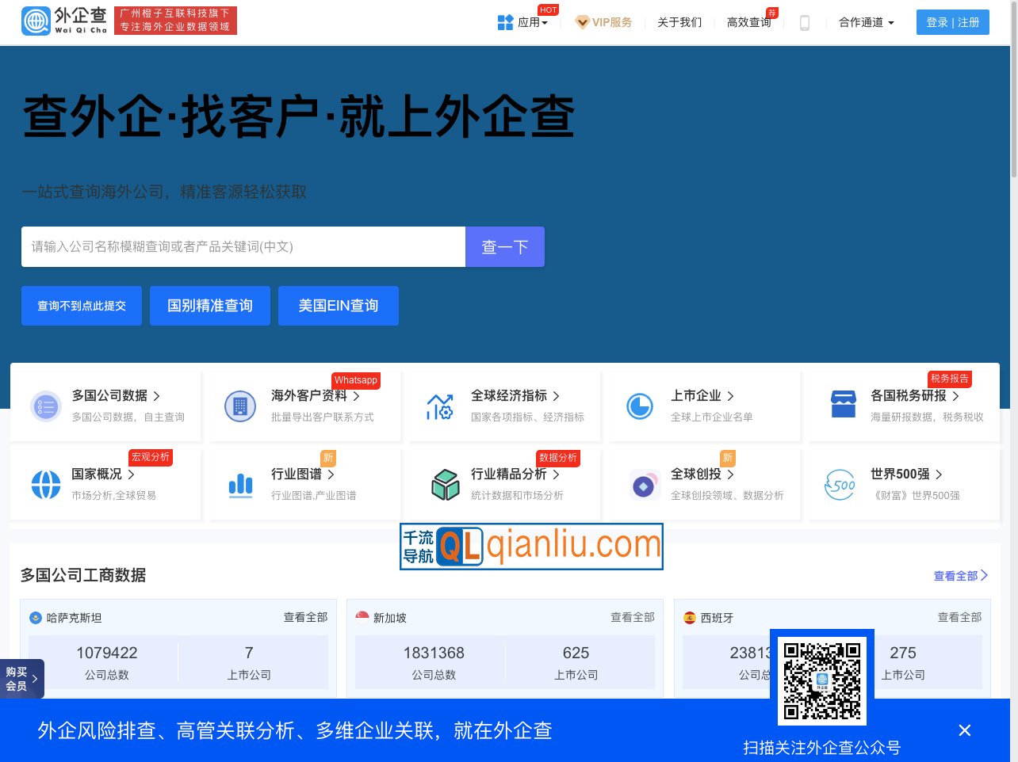Open the 合作通道 dropdown
The height and width of the screenshot is (762, 1018).
[x=866, y=22]
